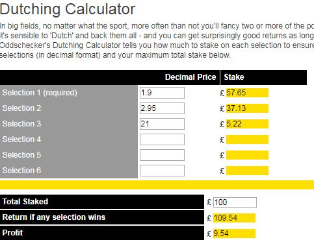This screenshot has width=314, height=240.
Task: Click the Selection 2 decimal price field
Action: pyautogui.click(x=162, y=108)
